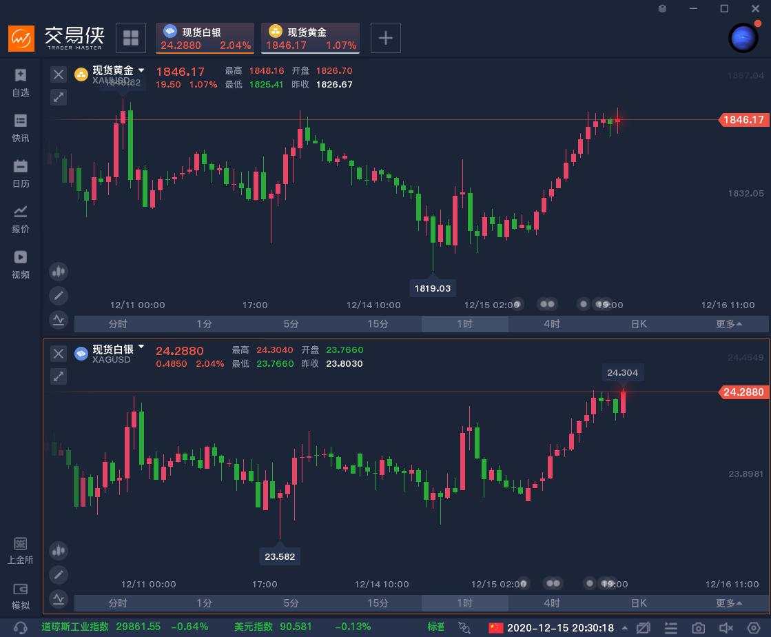The height and width of the screenshot is (637, 771).
Task: Select 4时 timeframe on silver chart
Action: pos(552,603)
